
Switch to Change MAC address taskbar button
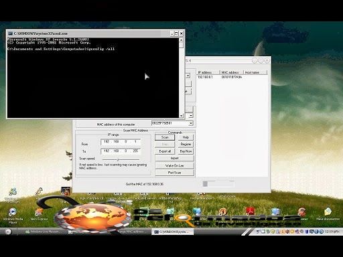pos(132,232)
